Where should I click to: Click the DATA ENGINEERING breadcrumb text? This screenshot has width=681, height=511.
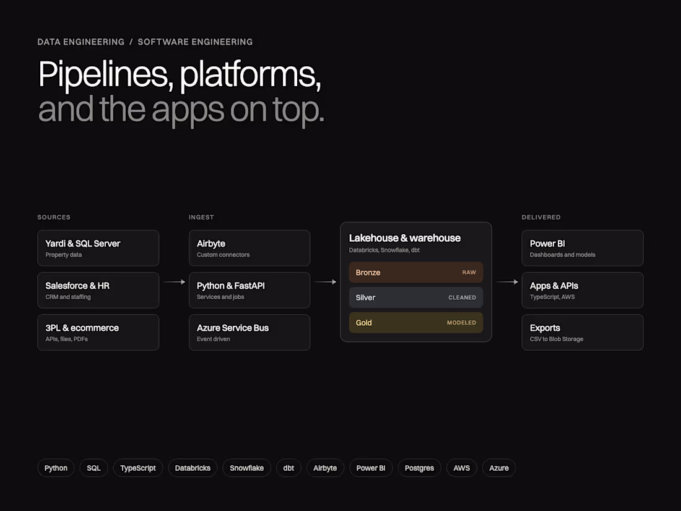tap(80, 42)
